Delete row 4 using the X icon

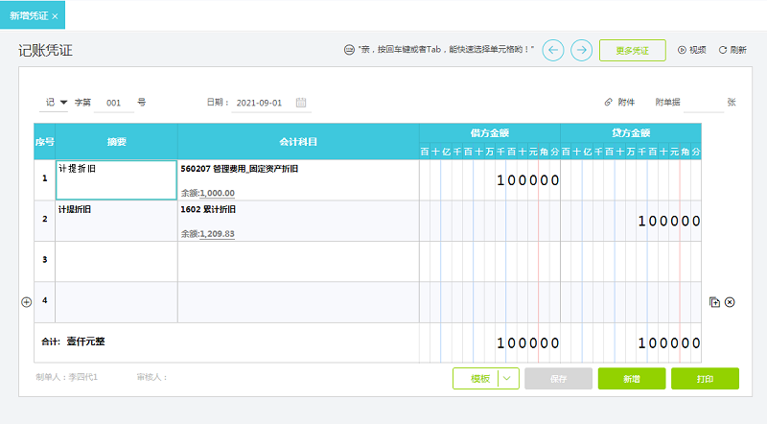coord(730,302)
